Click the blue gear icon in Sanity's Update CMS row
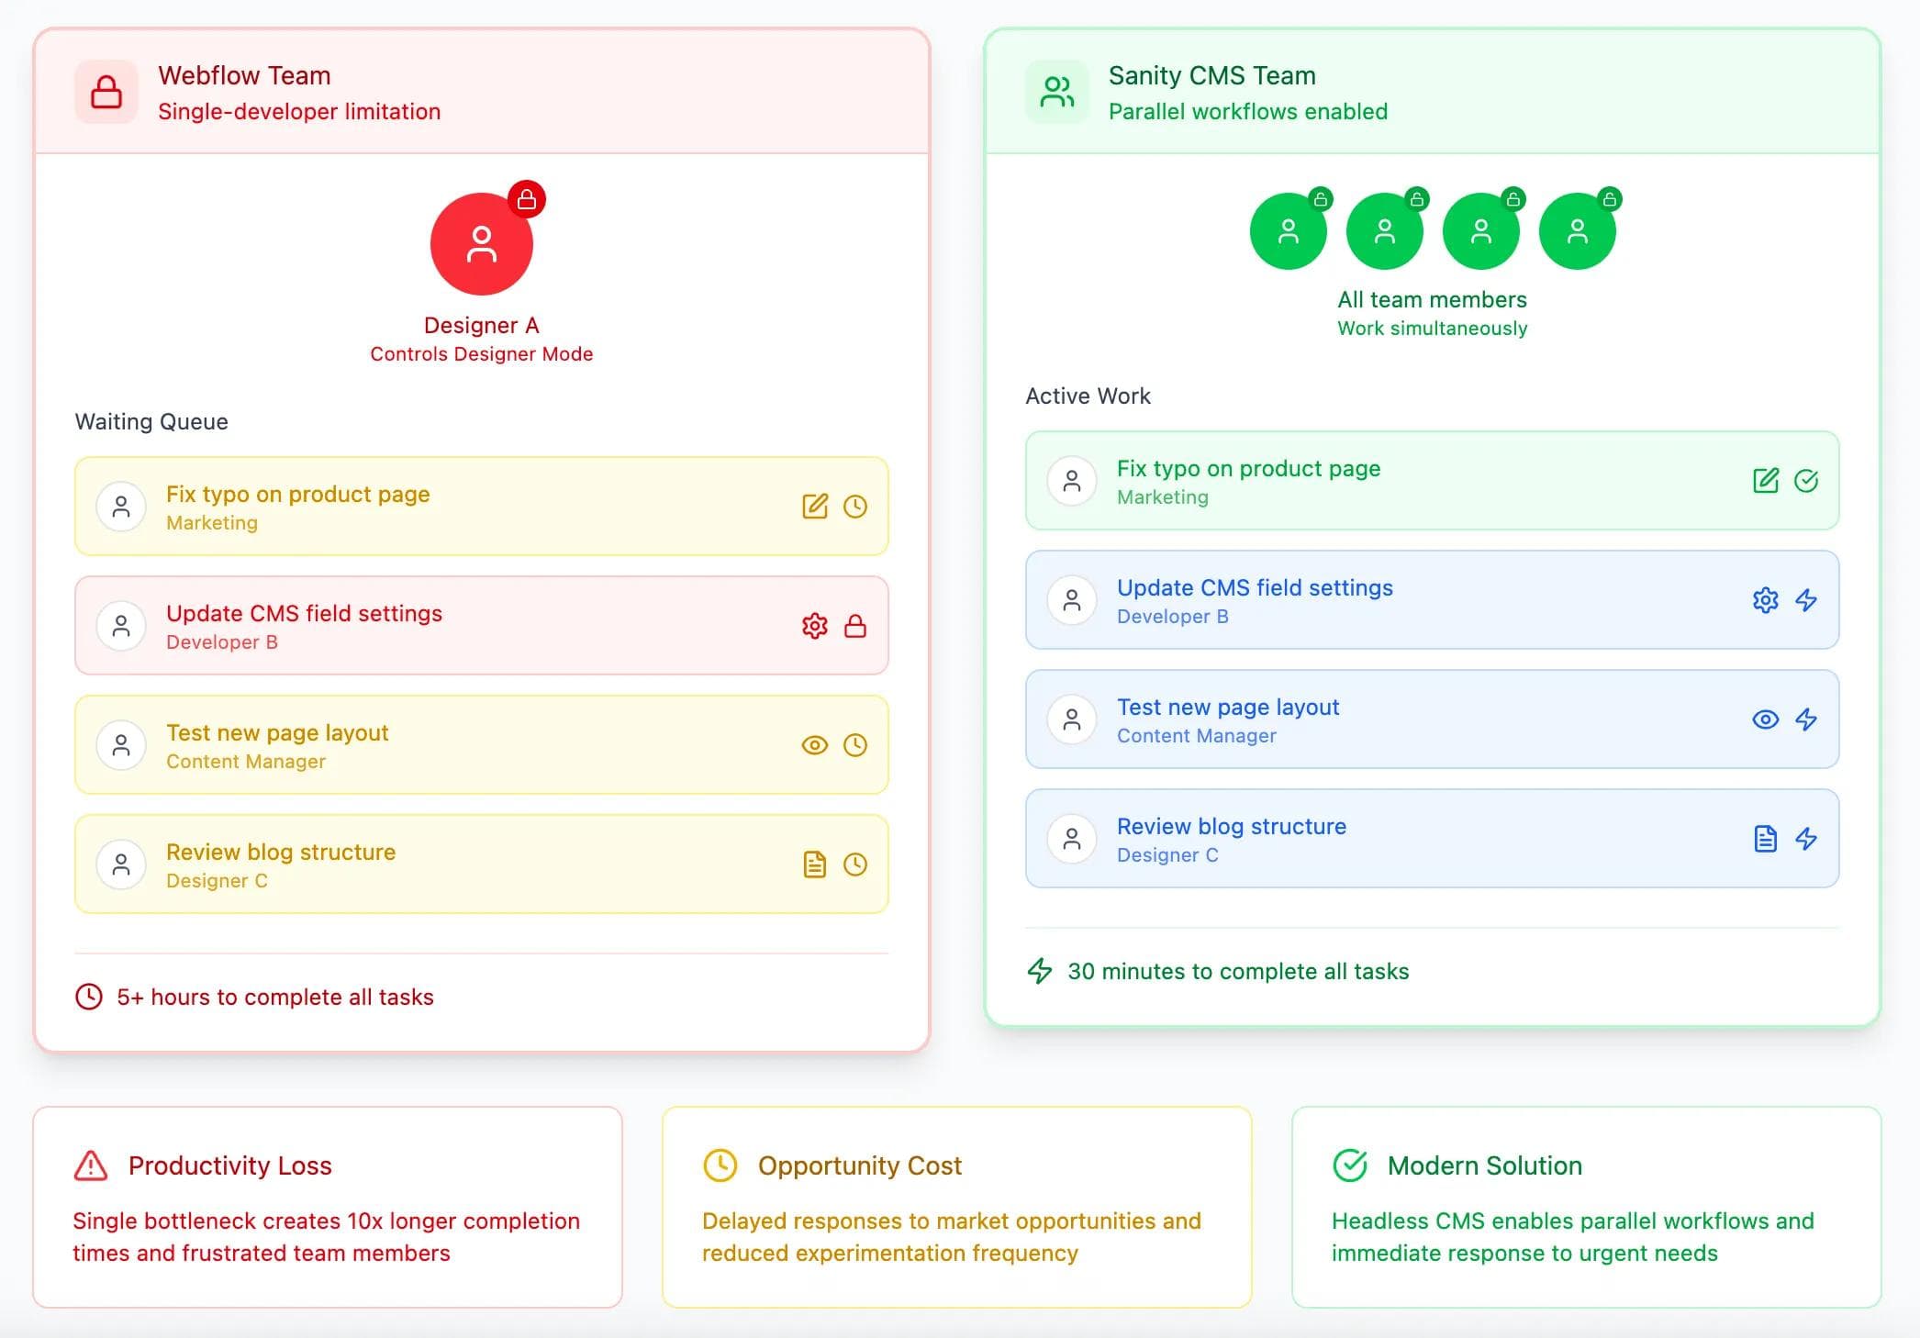This screenshot has height=1338, width=1920. [1765, 600]
